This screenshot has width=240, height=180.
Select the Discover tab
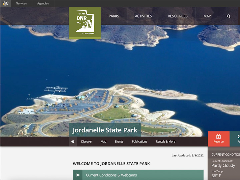point(86,142)
